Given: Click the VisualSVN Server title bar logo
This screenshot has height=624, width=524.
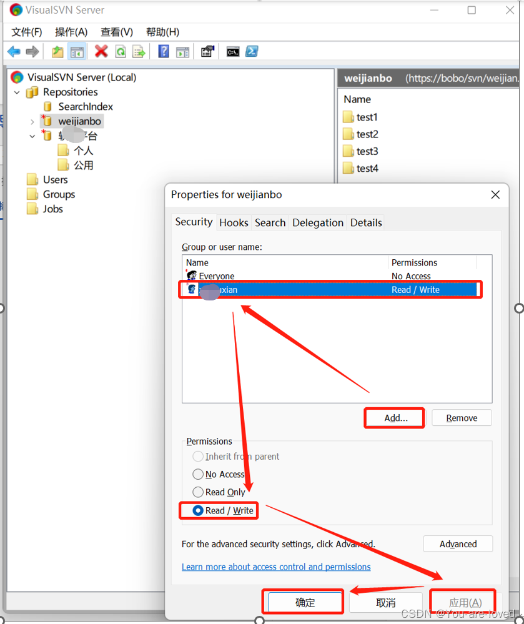Looking at the screenshot, I should (x=16, y=10).
